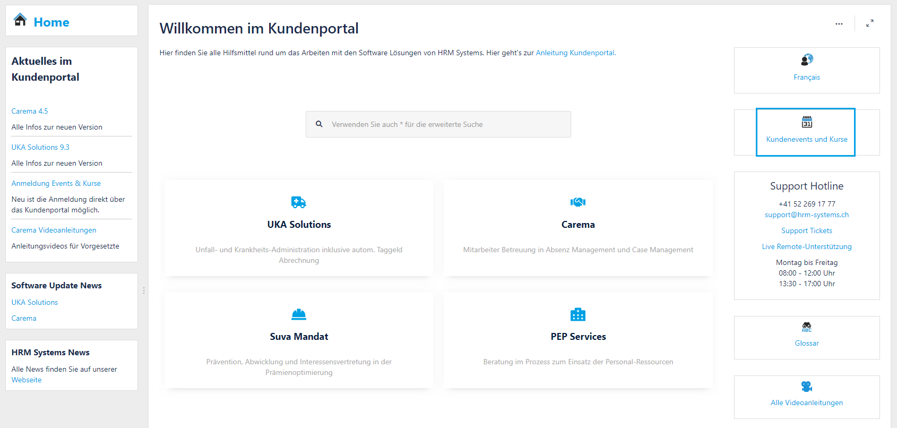Open the Home heading link
Screen dimensions: 897x428
(51, 22)
